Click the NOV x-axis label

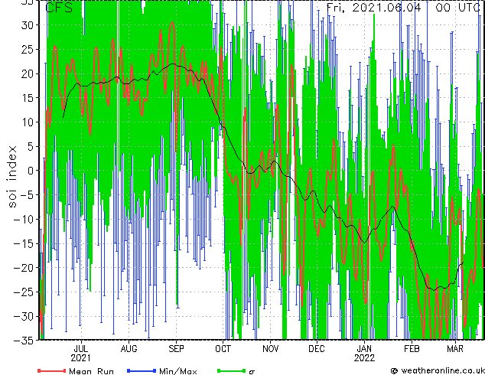[270, 349]
